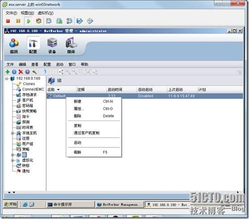
Task: Click the red stop VM icon
Action: pyautogui.click(x=8, y=21)
